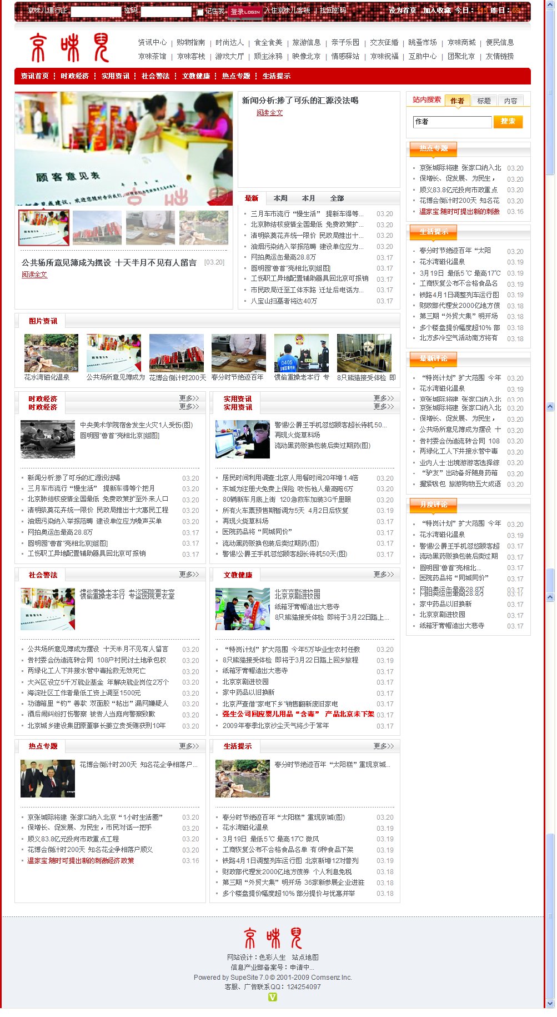This screenshot has height=1017, width=557.
Task: Open article 大兴区设立5千万就业基金
Action: (x=98, y=682)
